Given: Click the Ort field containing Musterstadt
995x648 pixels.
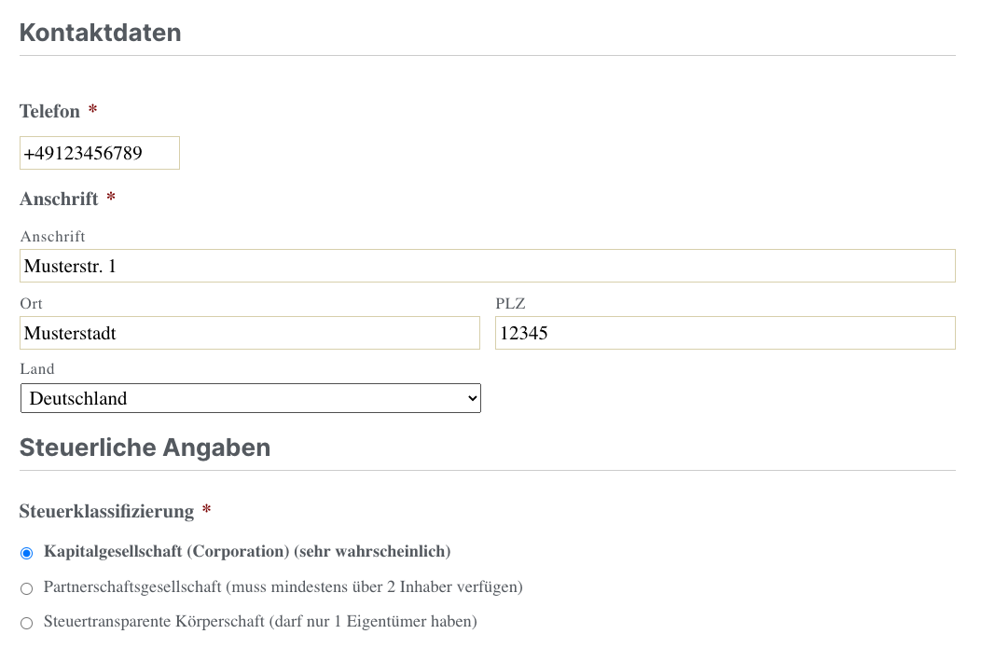Looking at the screenshot, I should (249, 333).
